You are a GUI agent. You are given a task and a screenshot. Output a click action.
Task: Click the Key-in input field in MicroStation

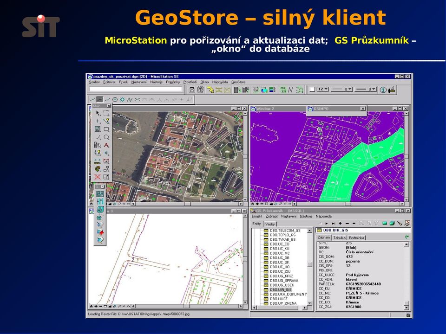tap(135, 89)
